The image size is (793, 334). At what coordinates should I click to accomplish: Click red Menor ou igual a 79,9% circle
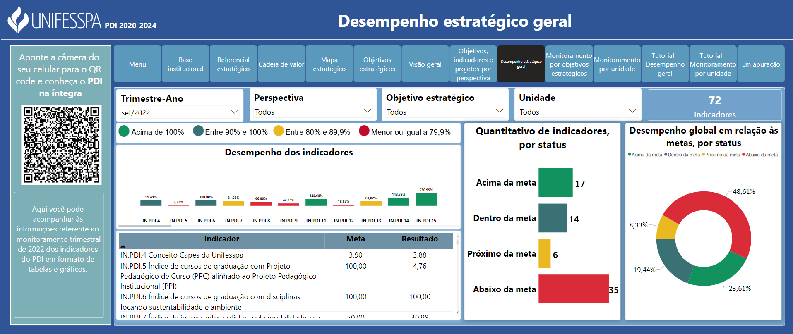(x=364, y=131)
